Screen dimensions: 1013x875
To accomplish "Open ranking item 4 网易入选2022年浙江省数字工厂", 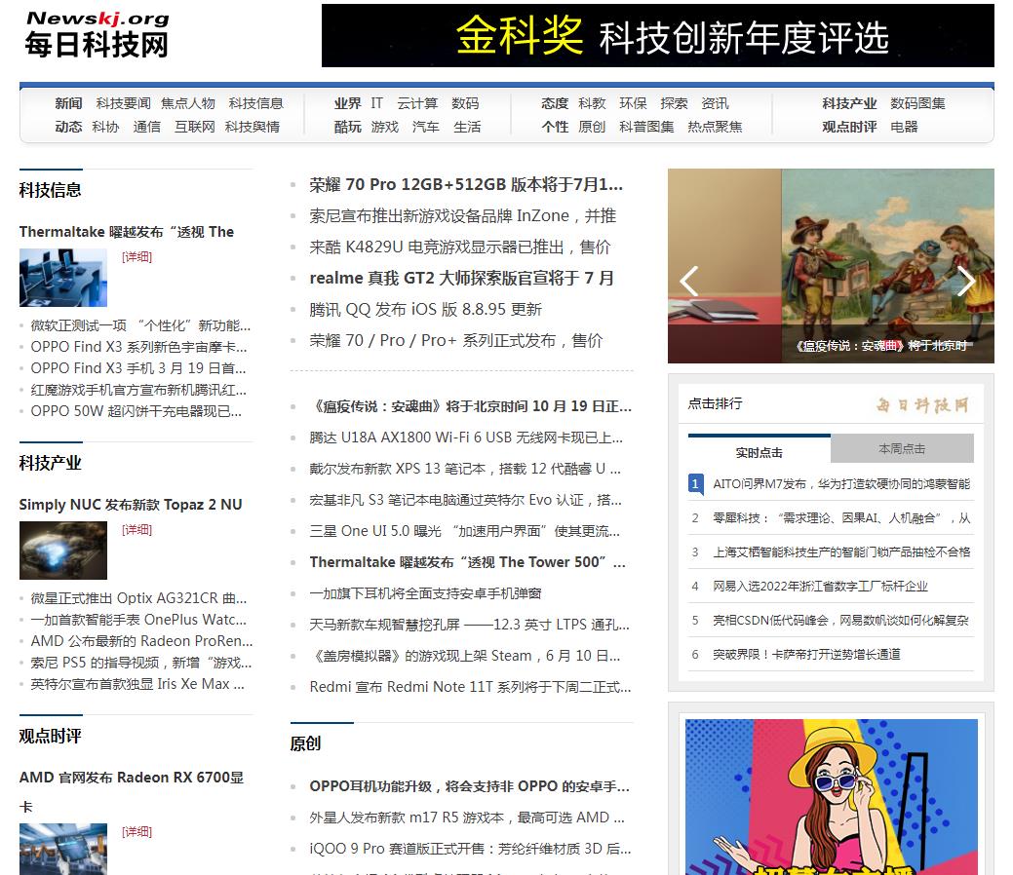I will pyautogui.click(x=820, y=587).
